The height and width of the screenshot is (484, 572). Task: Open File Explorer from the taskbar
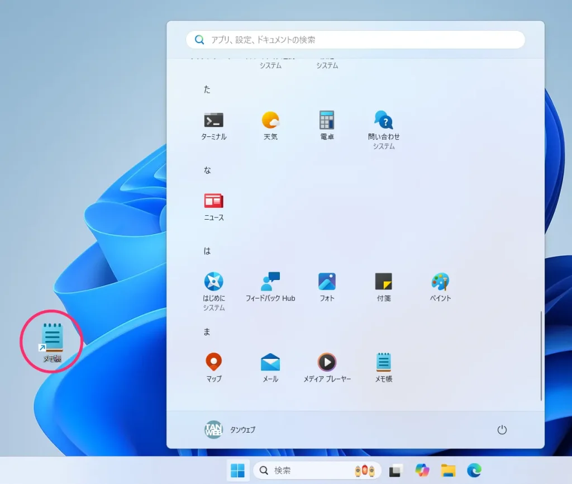coord(448,471)
